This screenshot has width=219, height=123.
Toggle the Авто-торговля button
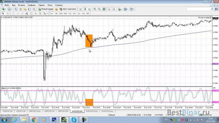pyautogui.click(x=68, y=9)
